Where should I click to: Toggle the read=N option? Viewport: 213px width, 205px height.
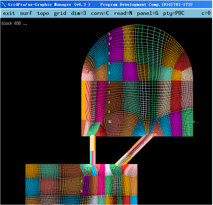123,13
